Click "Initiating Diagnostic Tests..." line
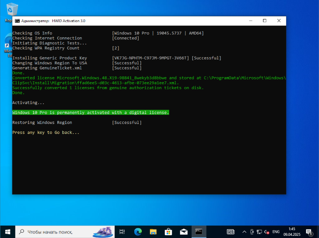The image size is (319, 238). point(50,43)
